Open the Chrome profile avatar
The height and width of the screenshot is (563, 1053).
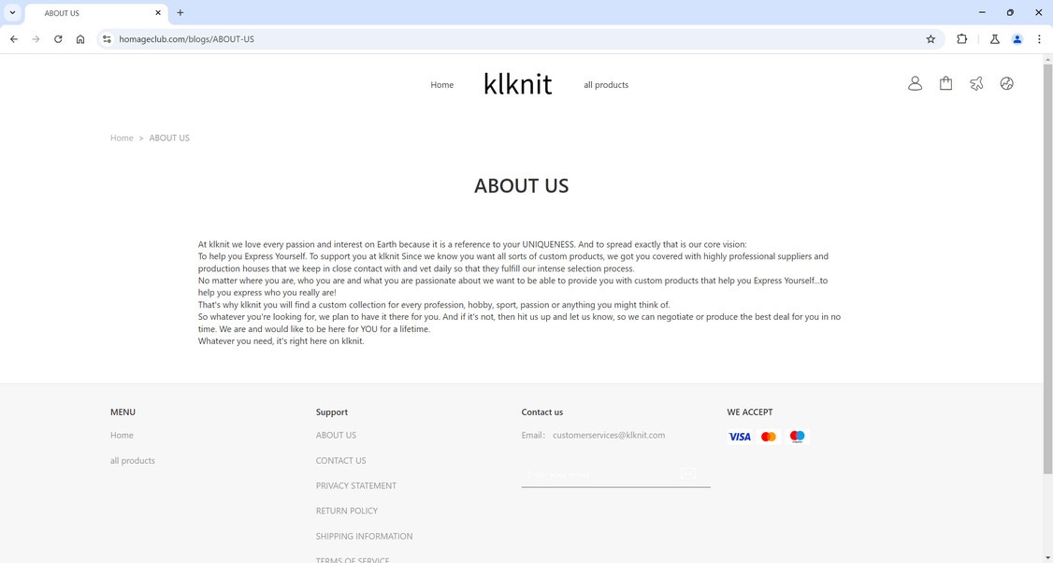point(1017,39)
